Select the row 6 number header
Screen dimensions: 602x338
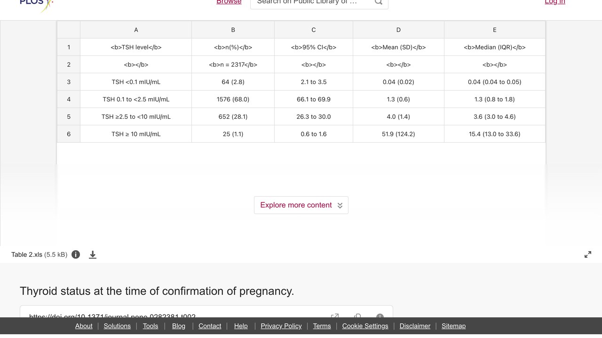coord(69,134)
